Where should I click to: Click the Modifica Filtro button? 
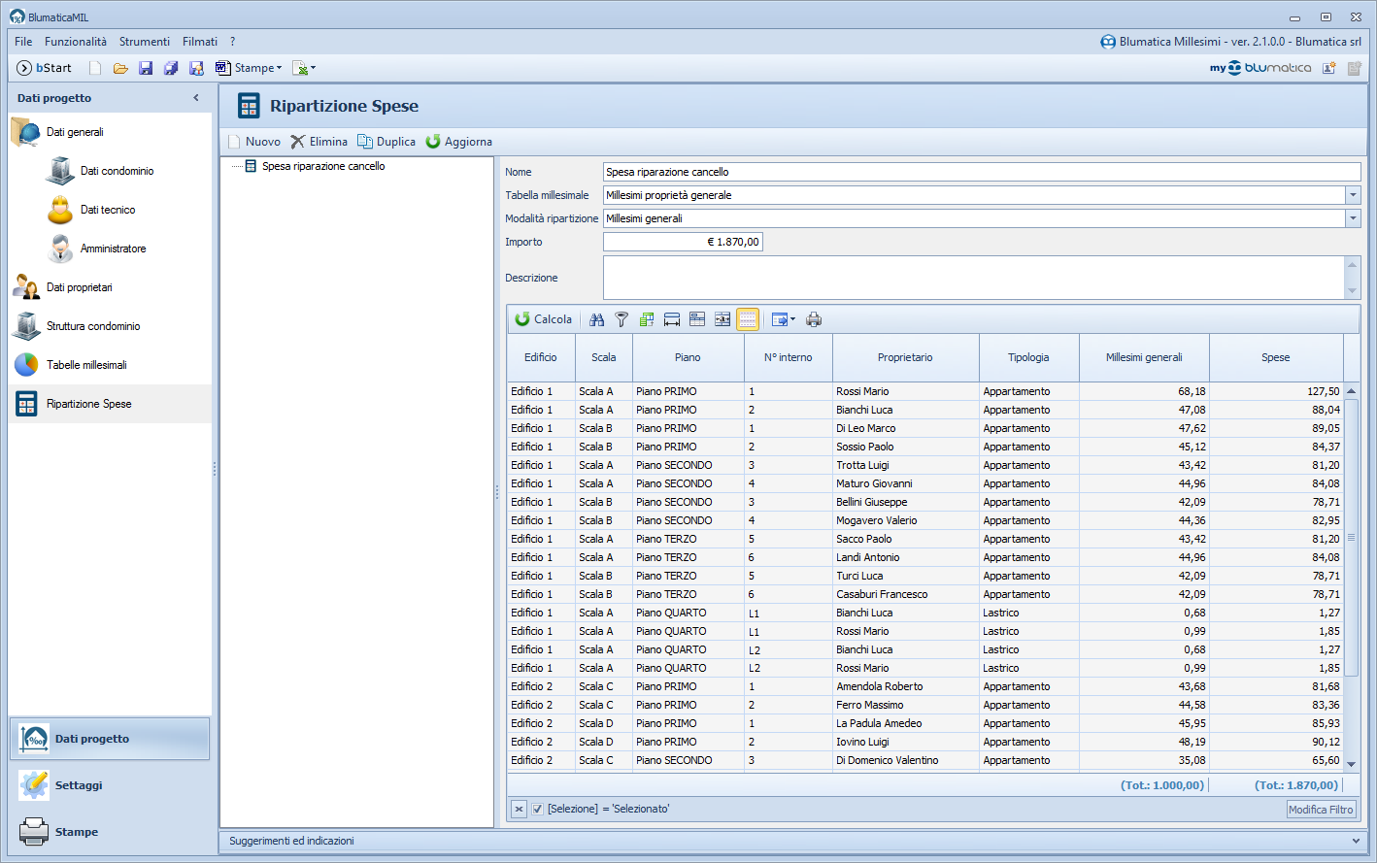(1321, 810)
